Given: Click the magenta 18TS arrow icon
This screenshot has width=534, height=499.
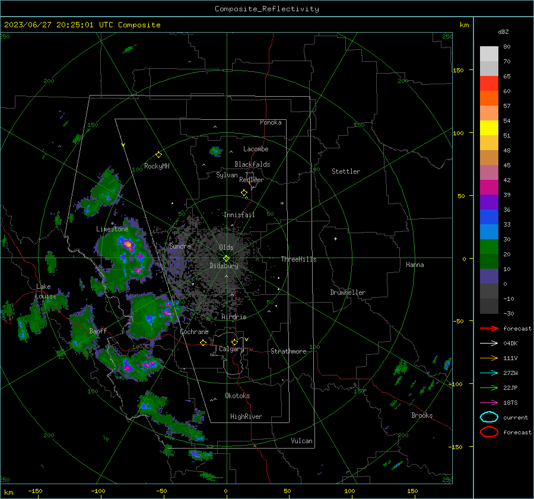Looking at the screenshot, I should (489, 403).
